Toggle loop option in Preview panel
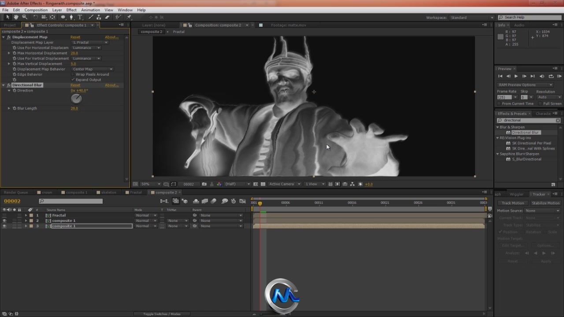The height and width of the screenshot is (317, 564). [551, 76]
